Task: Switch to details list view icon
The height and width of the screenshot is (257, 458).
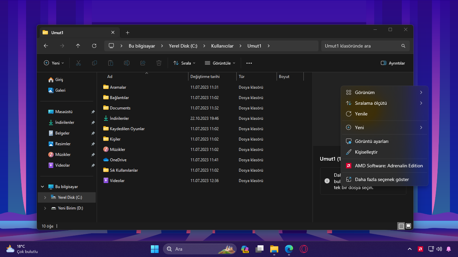Action: coord(401,226)
